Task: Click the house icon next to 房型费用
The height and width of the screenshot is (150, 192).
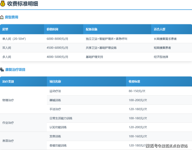Action: tap(2, 17)
